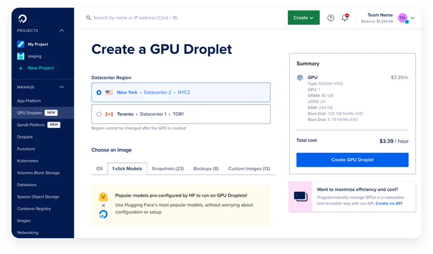
Task: Open GPU Droplets in sidebar
Action: 29,113
